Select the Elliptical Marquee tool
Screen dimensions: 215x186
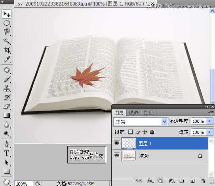pyautogui.click(x=7, y=23)
